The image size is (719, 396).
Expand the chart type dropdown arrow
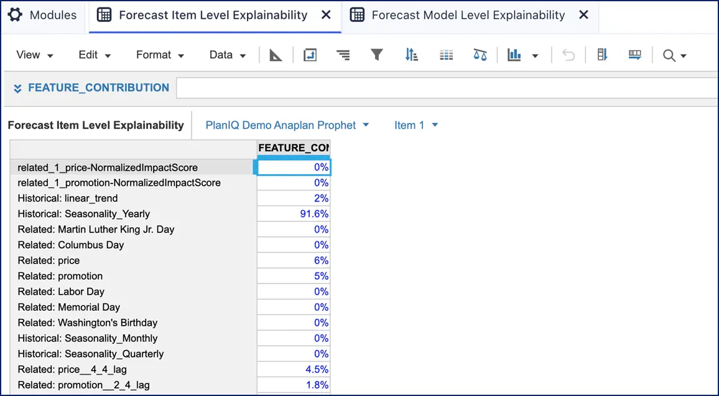click(534, 55)
